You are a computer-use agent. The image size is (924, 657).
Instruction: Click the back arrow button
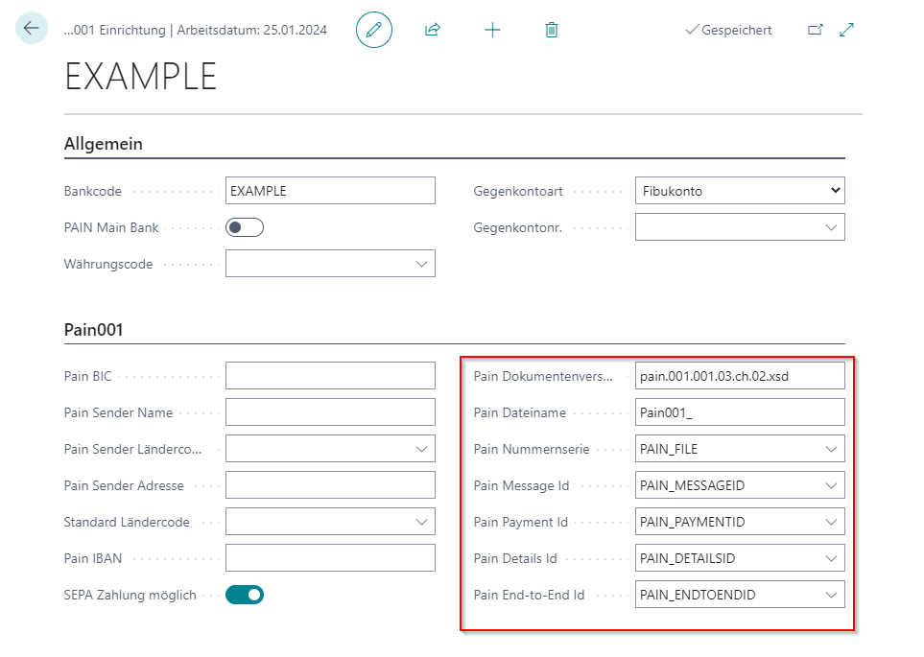(32, 29)
